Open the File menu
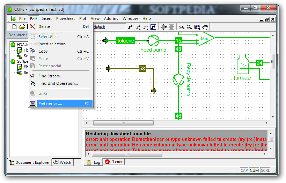The image size is (286, 183). (22, 18)
